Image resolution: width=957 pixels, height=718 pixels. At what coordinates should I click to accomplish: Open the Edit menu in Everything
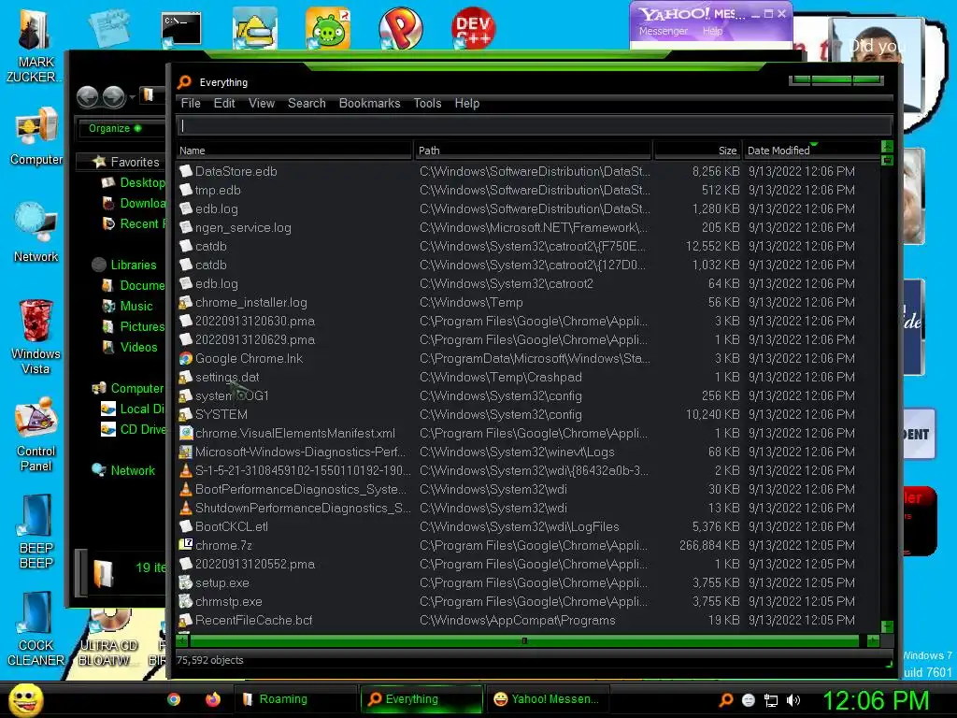click(224, 103)
